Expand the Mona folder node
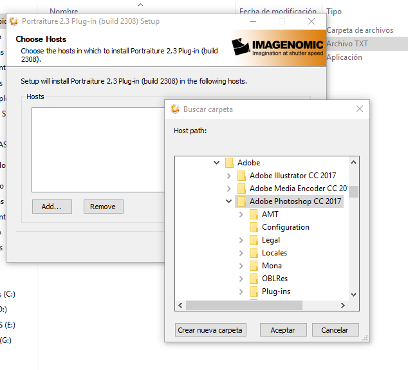408x370 pixels. tap(241, 266)
